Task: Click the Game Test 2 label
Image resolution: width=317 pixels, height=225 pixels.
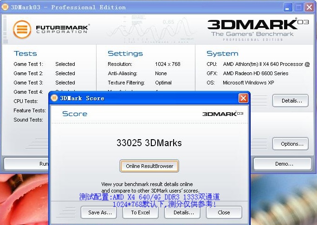Action: (x=28, y=73)
